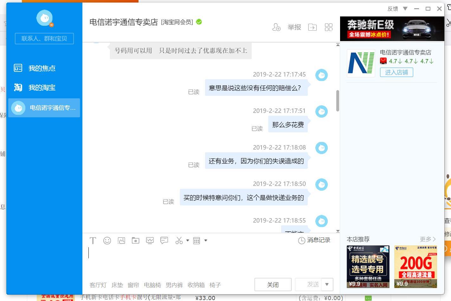Image resolution: width=451 pixels, height=301 pixels.
Task: Click the 电脑椅 suggestion link
Action: point(152,285)
